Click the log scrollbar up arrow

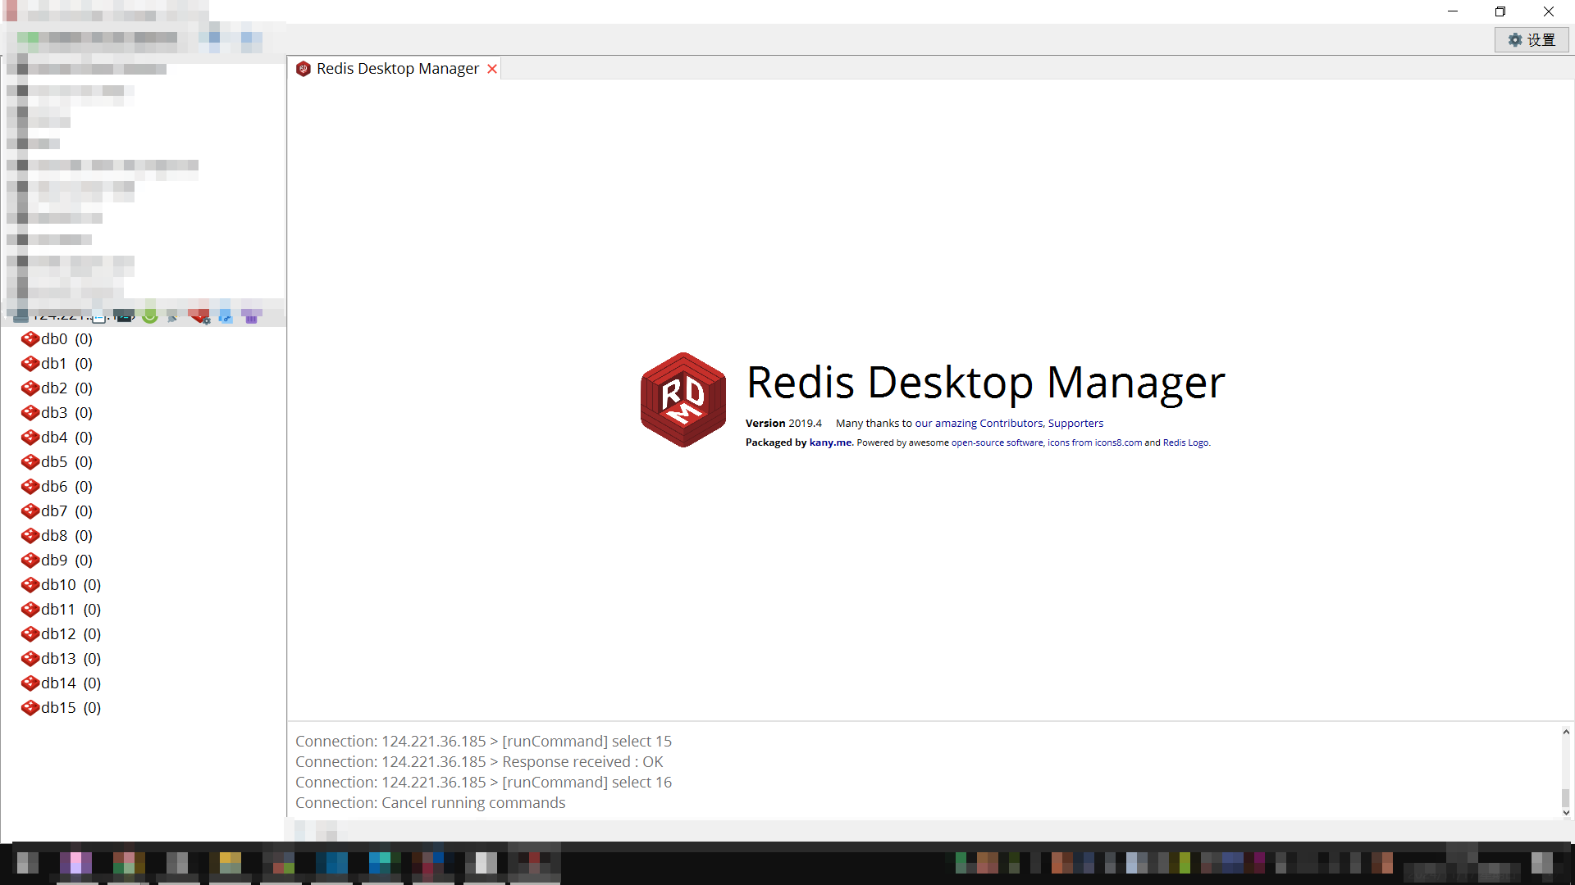point(1566,732)
